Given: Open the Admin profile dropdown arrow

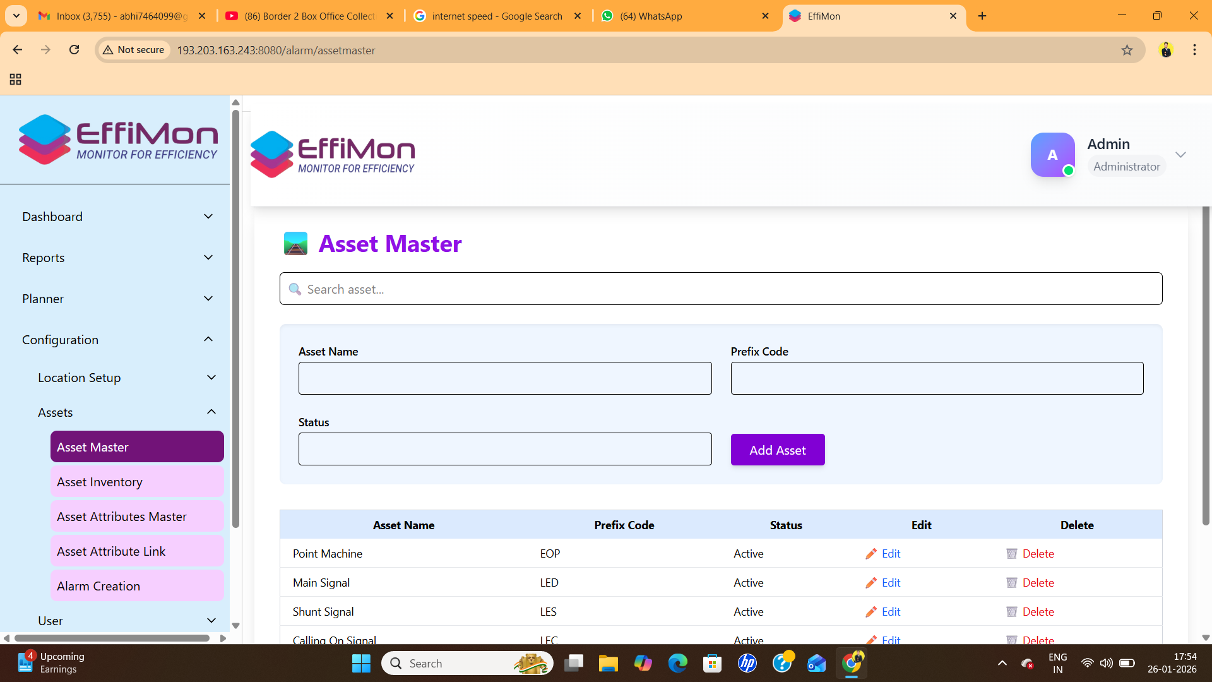Looking at the screenshot, I should coord(1180,155).
